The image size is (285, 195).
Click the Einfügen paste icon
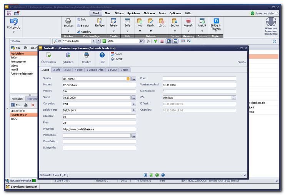click(100, 21)
